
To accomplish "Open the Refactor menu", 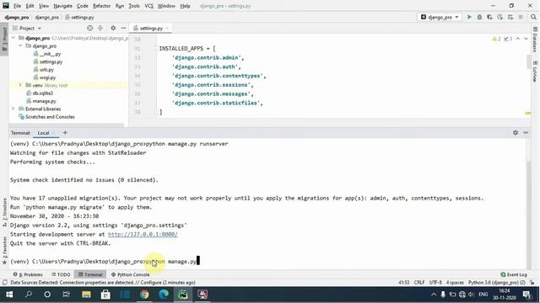I will point(101,6).
